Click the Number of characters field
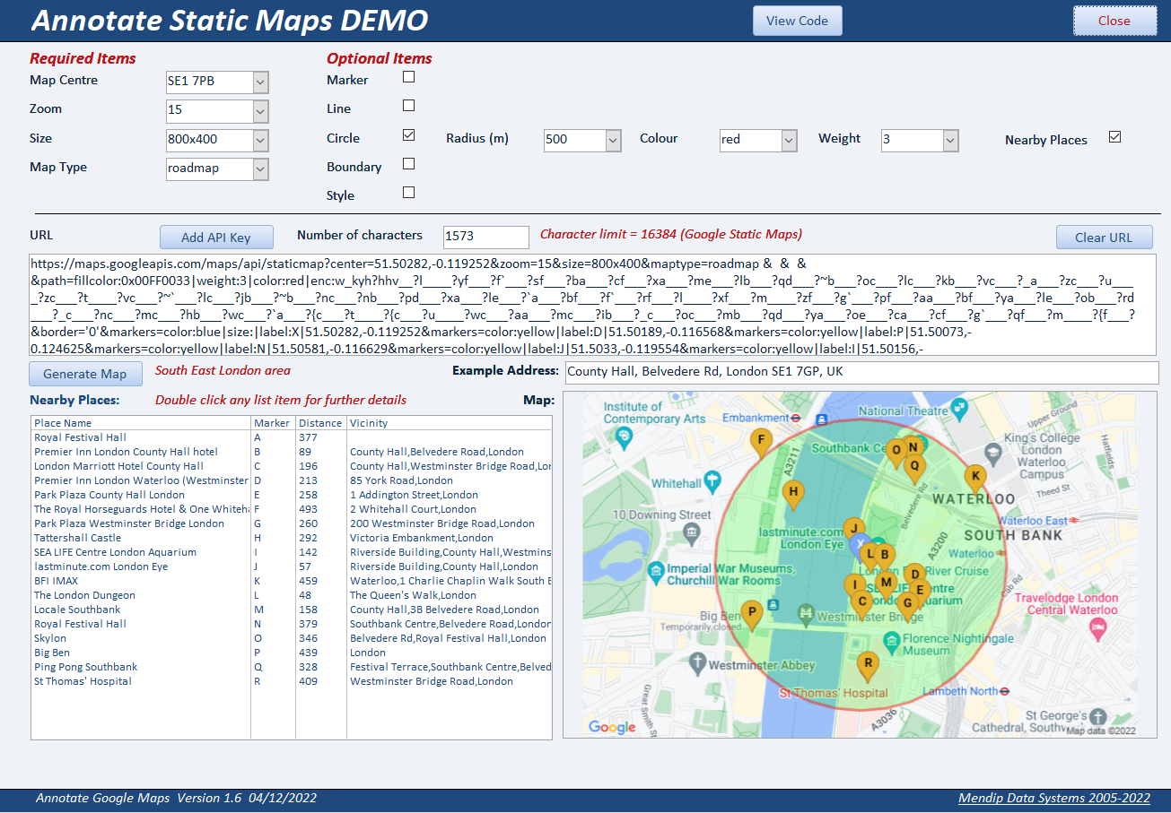The width and height of the screenshot is (1171, 813). [x=485, y=237]
